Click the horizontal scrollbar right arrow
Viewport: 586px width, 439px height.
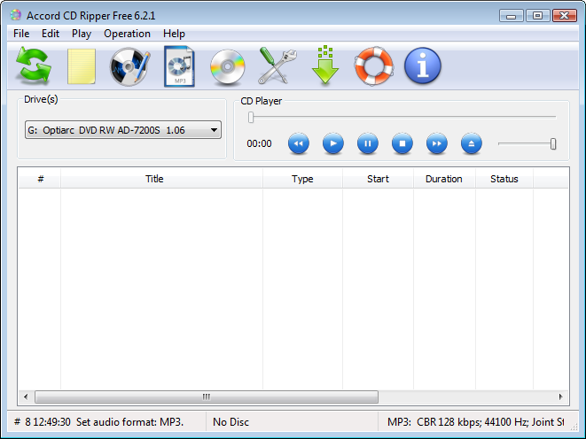561,397
